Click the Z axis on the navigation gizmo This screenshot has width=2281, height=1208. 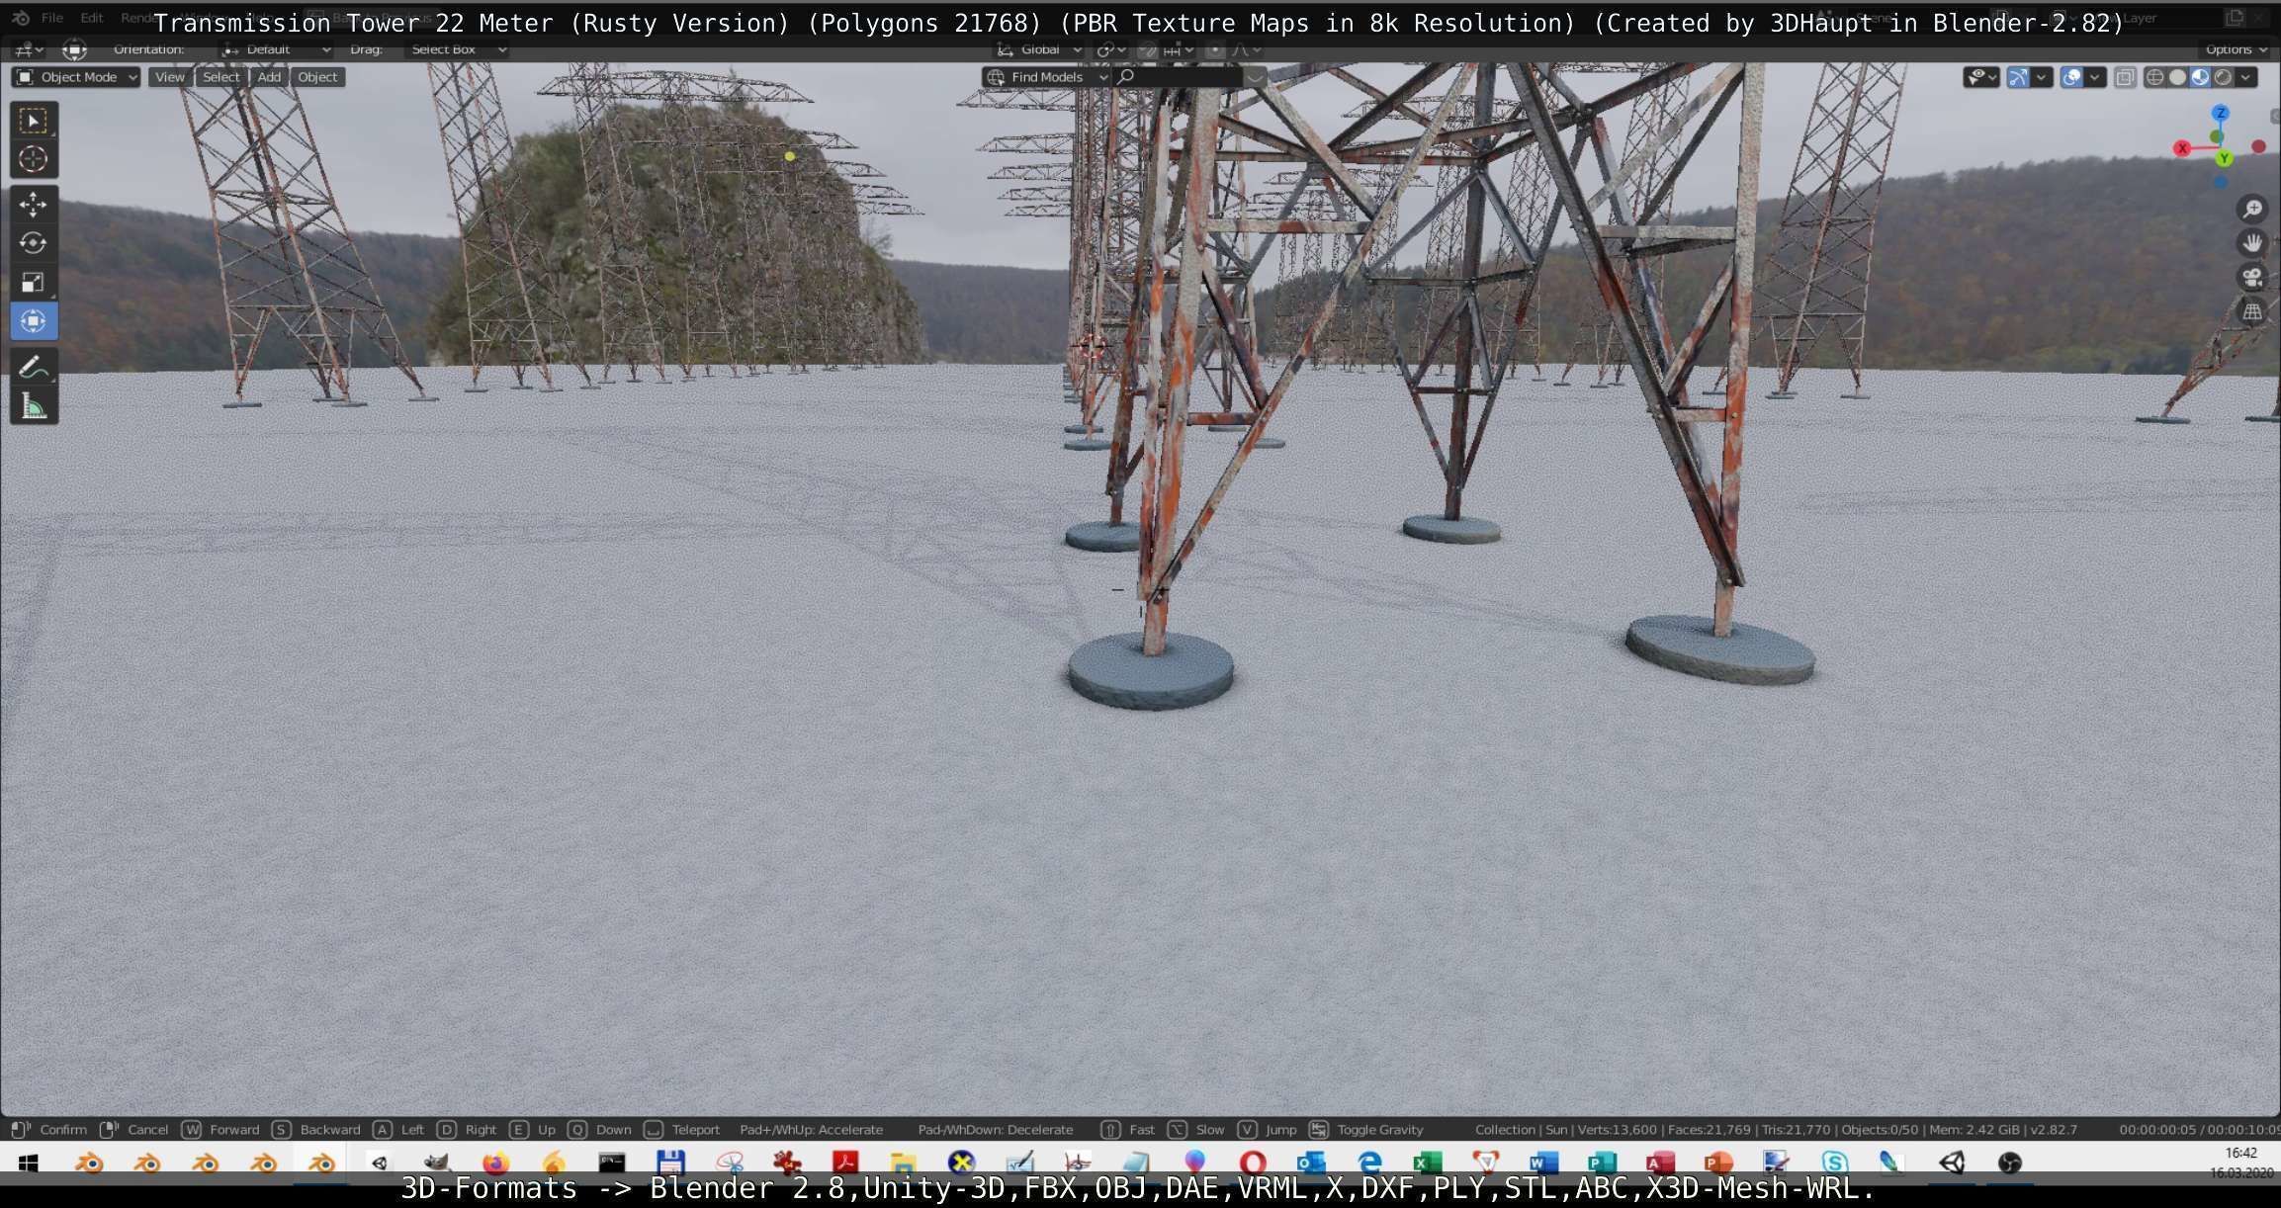pyautogui.click(x=2221, y=114)
